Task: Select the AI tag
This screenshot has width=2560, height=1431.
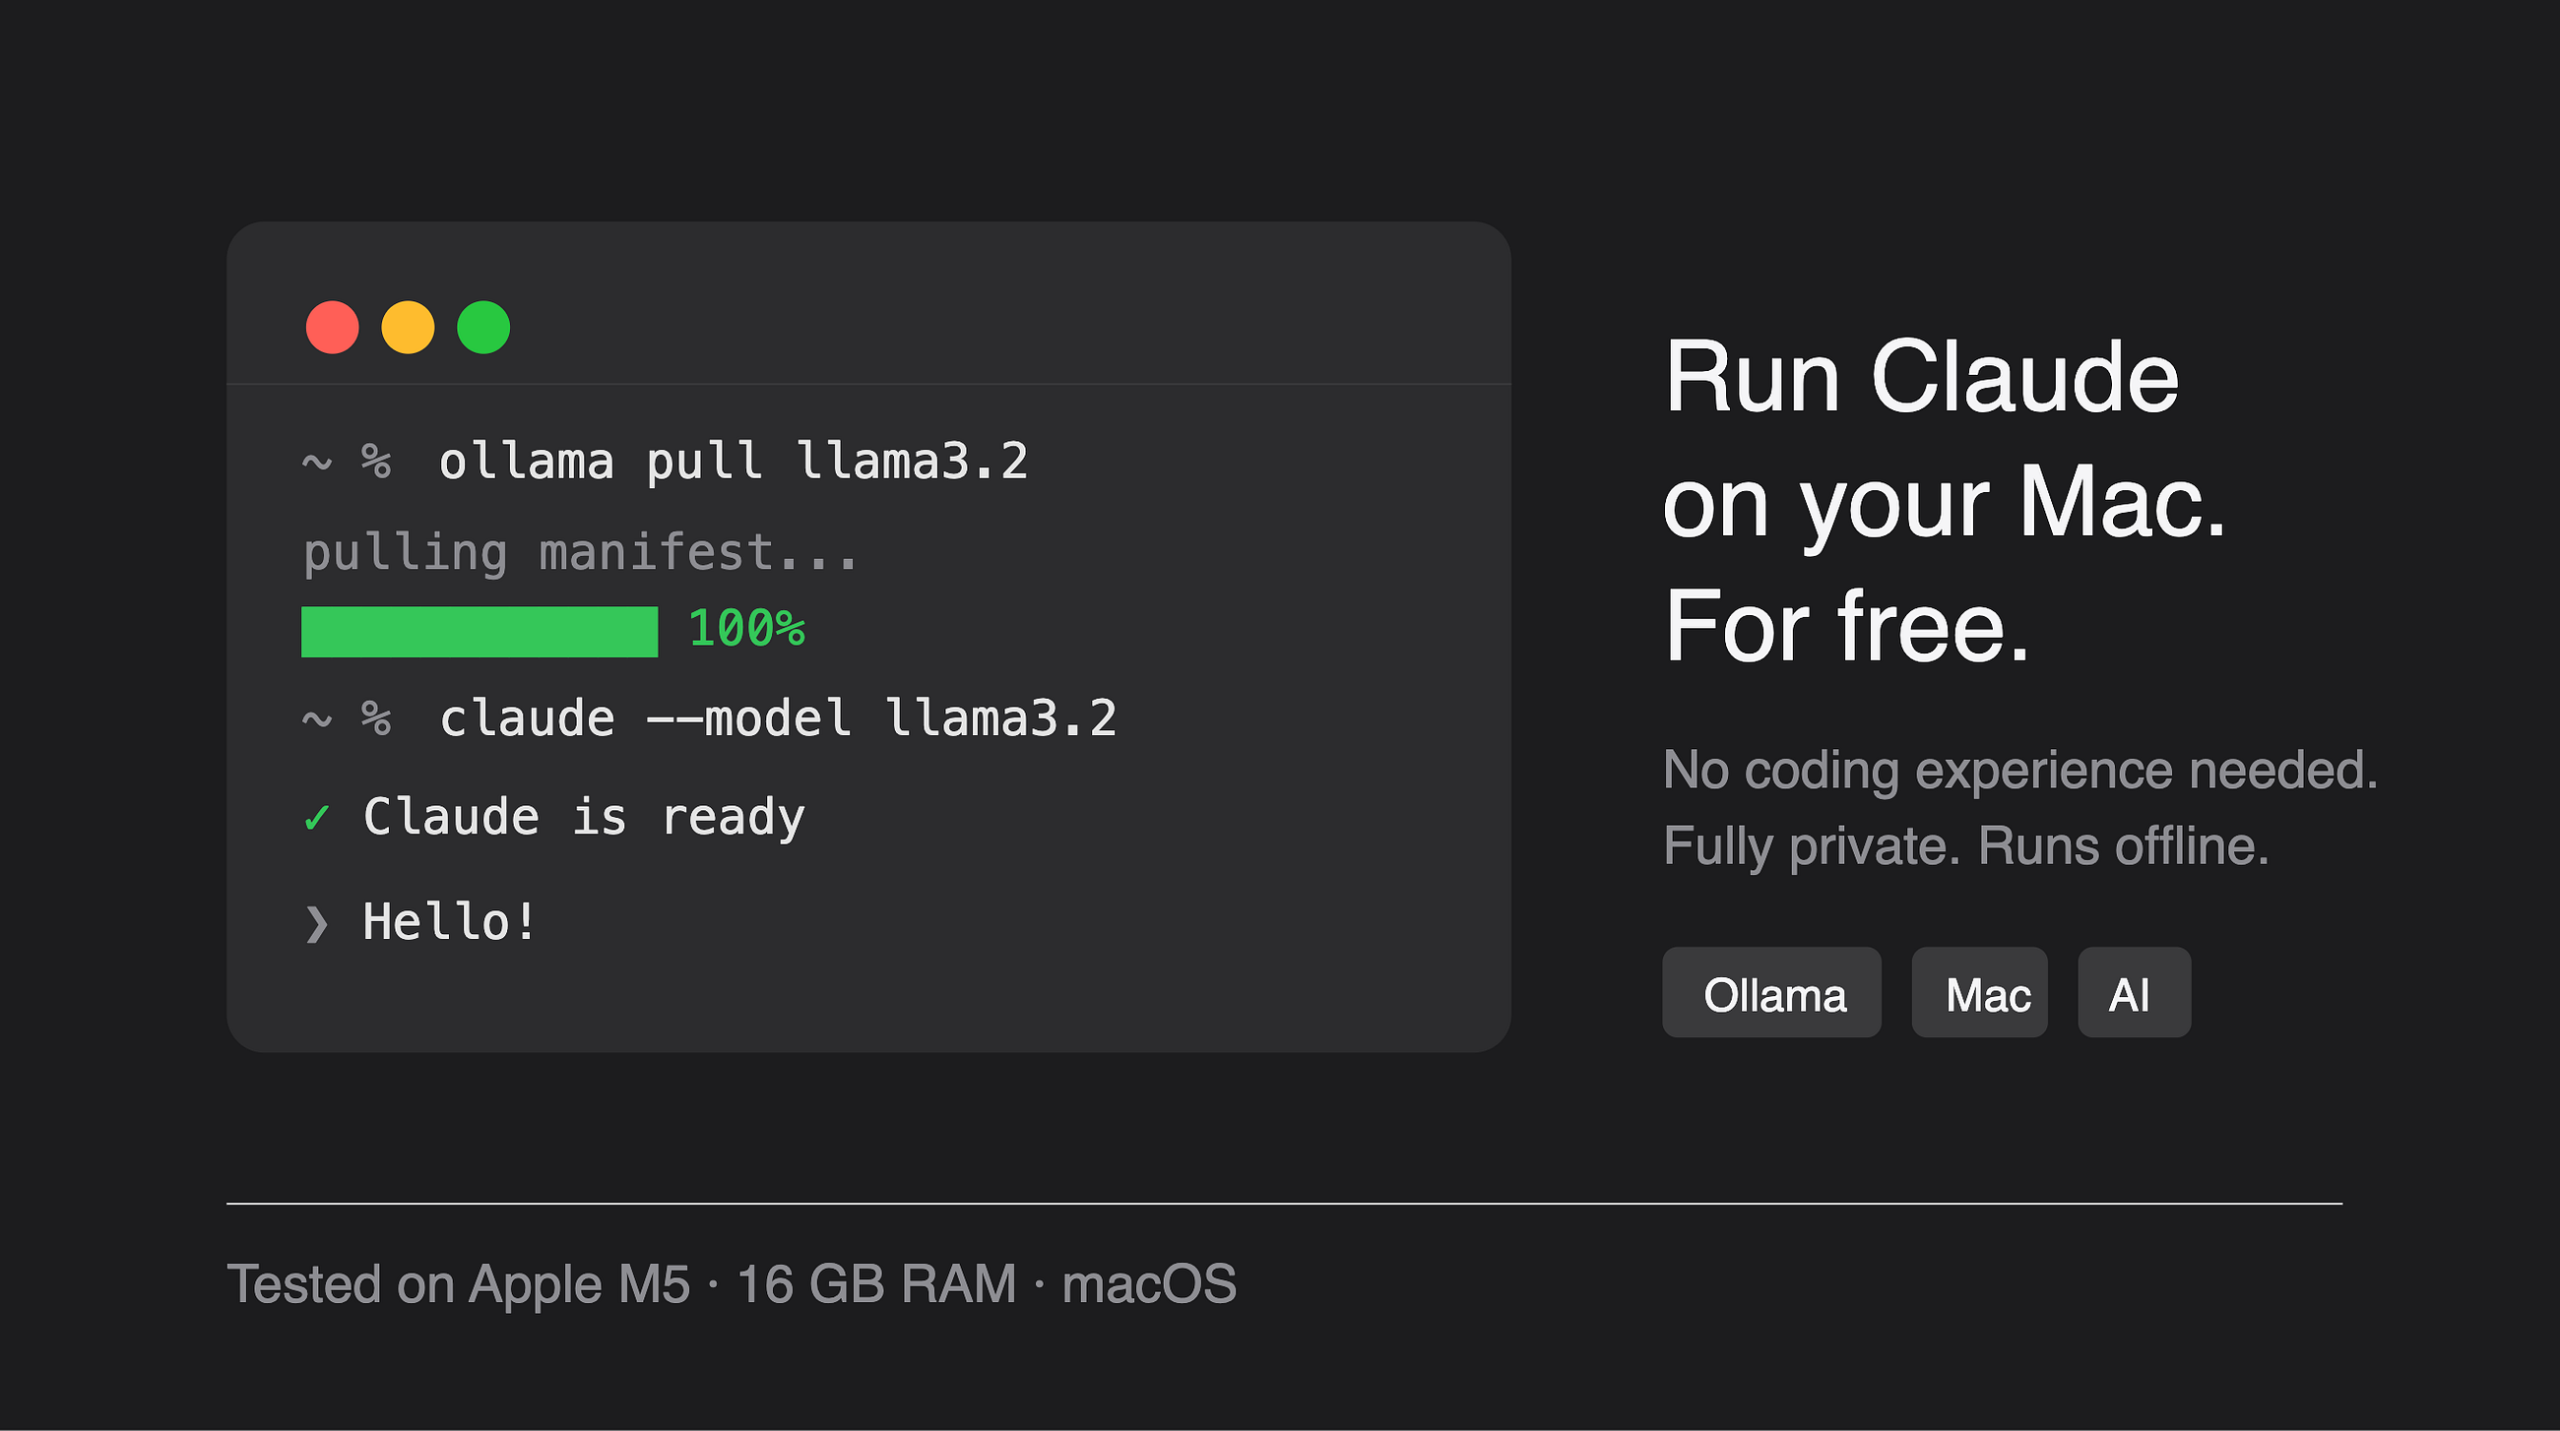Action: click(2134, 992)
